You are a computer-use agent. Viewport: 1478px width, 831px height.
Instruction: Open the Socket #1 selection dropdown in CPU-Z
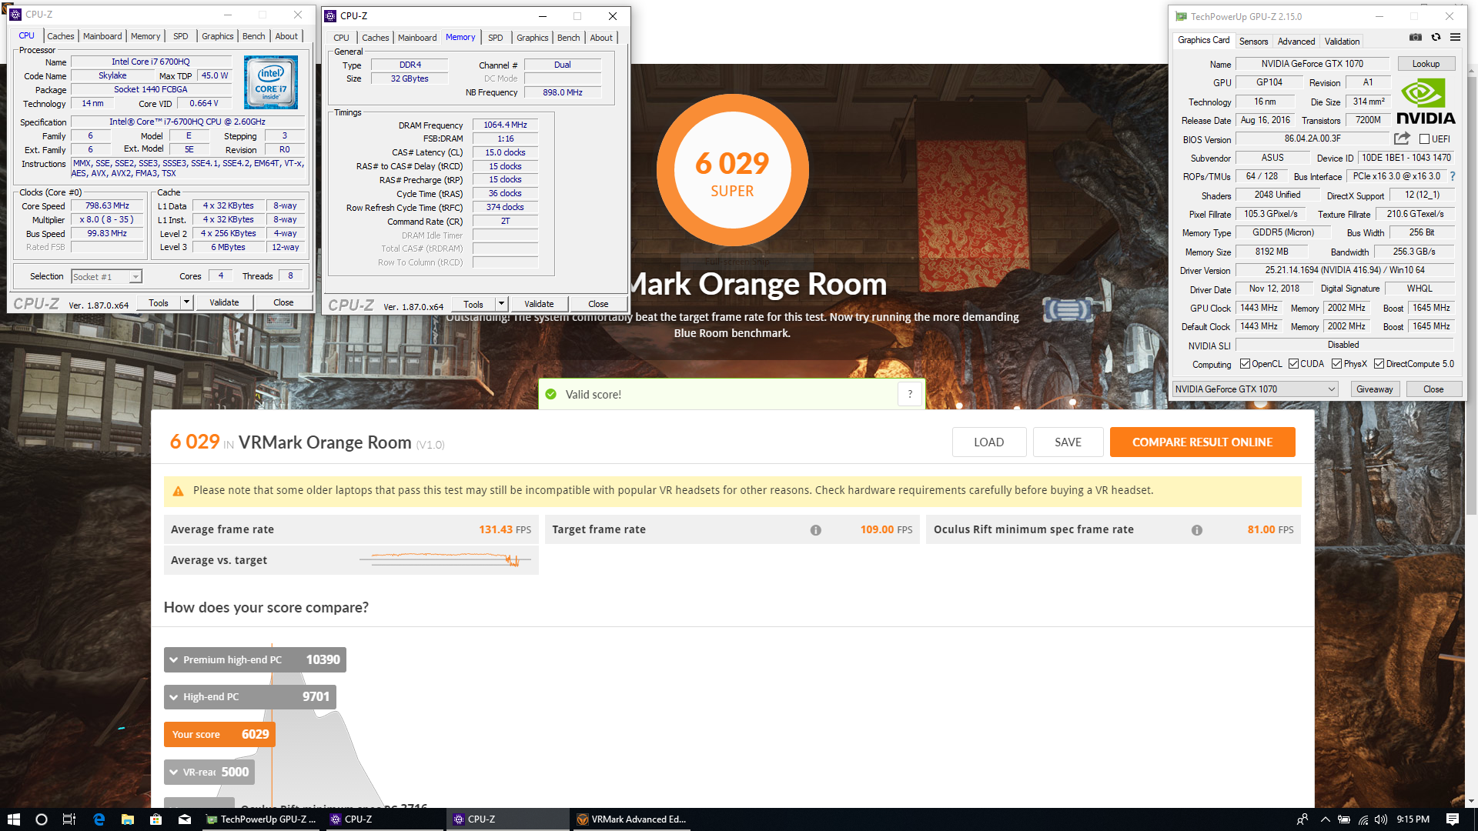coord(106,276)
